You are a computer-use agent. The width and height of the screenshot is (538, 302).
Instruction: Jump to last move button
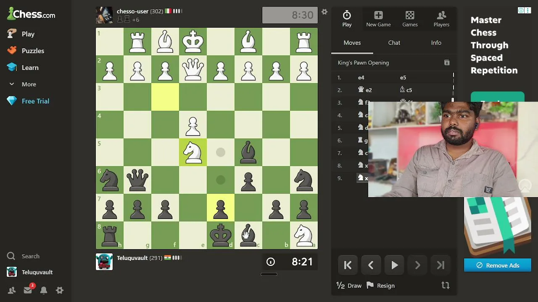coord(440,265)
